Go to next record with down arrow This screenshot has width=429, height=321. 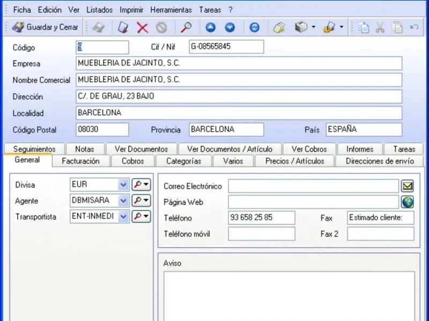[x=230, y=27]
